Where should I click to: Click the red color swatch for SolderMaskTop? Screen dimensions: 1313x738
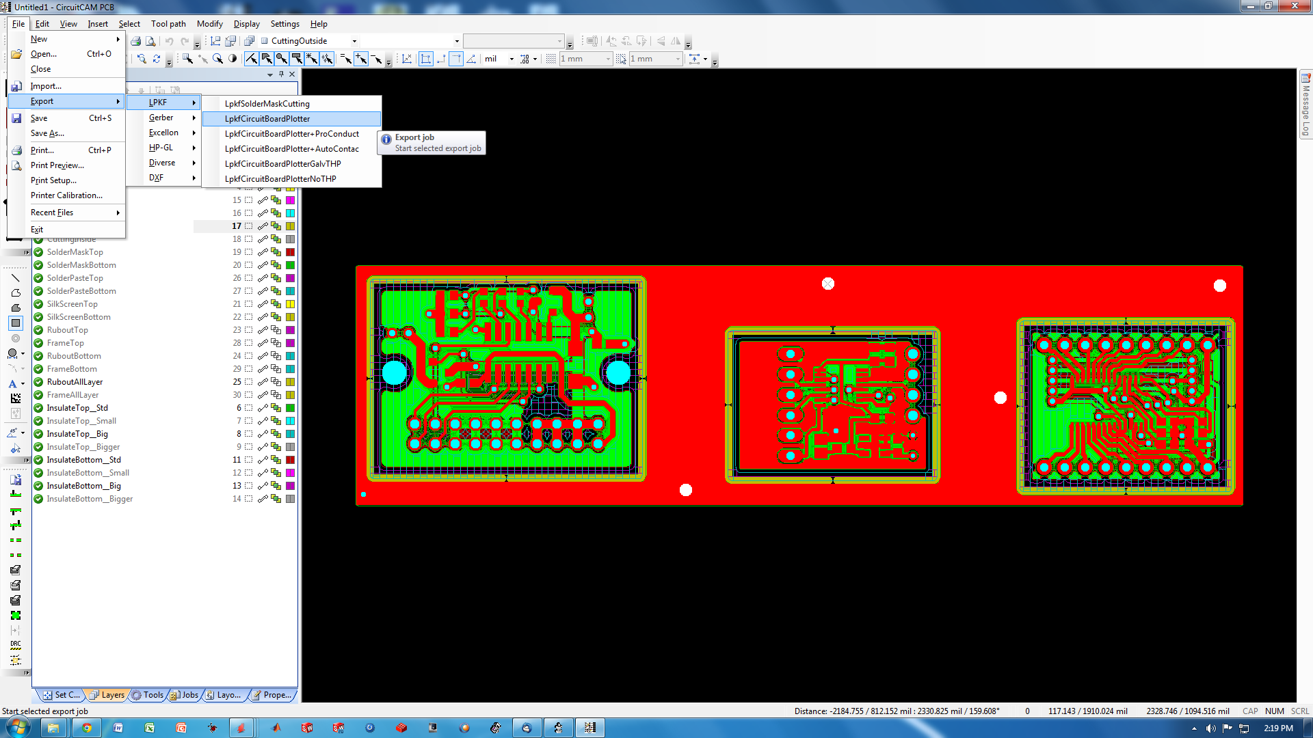pos(290,252)
